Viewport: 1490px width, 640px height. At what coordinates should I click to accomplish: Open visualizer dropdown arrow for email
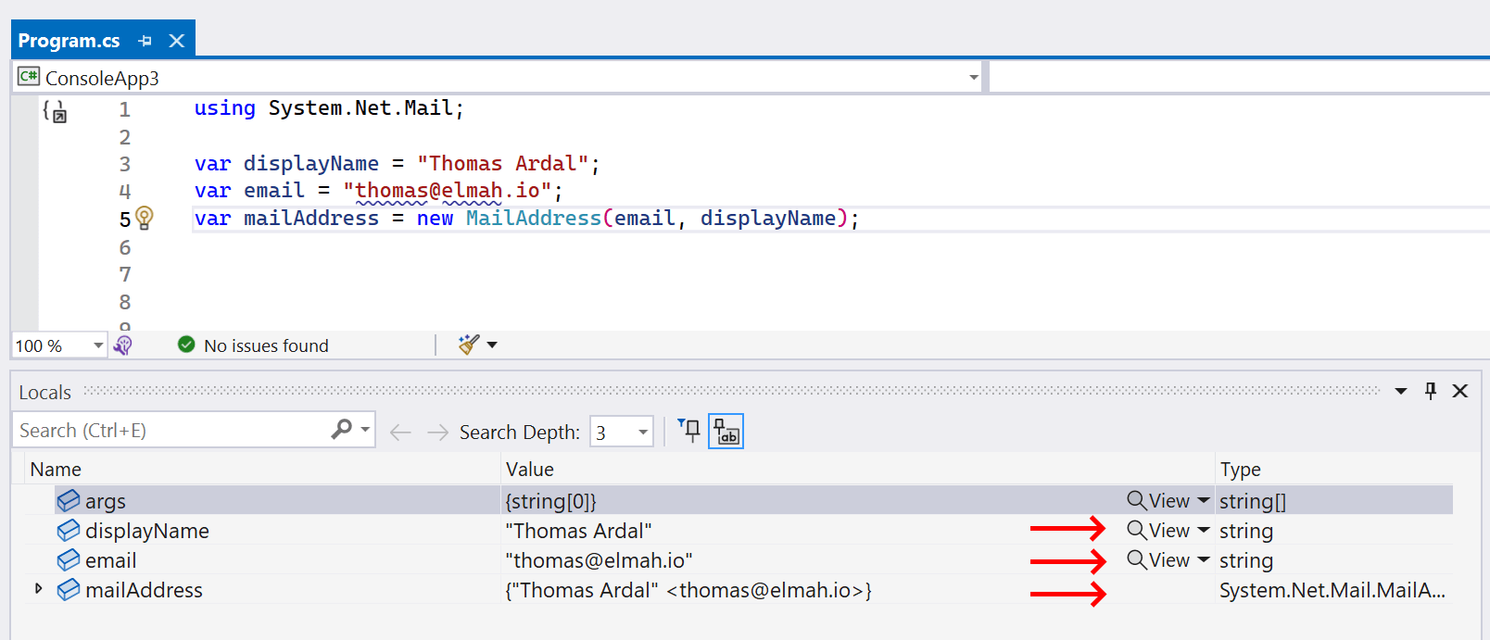[x=1204, y=559]
